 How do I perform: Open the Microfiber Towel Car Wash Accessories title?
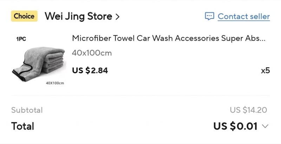coord(169,39)
